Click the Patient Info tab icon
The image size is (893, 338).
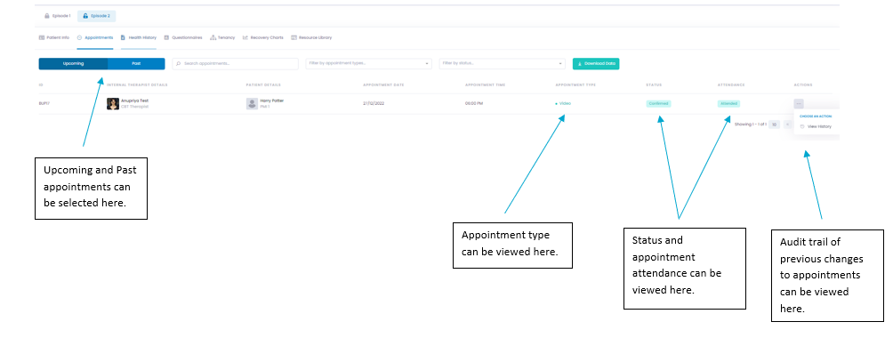click(x=42, y=37)
